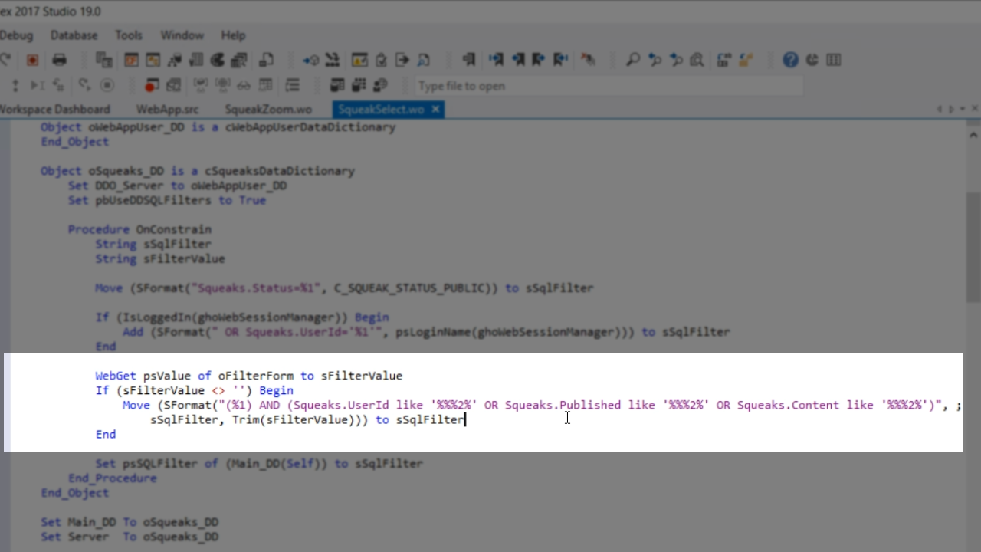Image resolution: width=981 pixels, height=552 pixels.
Task: Click the Stop debugging circle icon
Action: pyautogui.click(x=107, y=85)
